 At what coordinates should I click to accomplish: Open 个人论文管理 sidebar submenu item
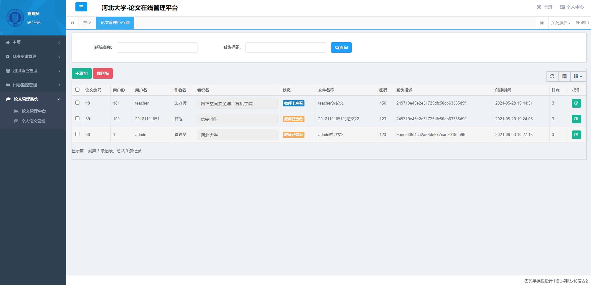coord(33,121)
